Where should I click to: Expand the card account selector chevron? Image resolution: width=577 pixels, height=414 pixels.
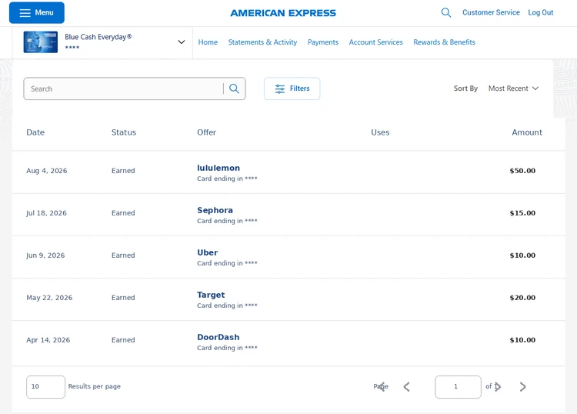(x=182, y=42)
